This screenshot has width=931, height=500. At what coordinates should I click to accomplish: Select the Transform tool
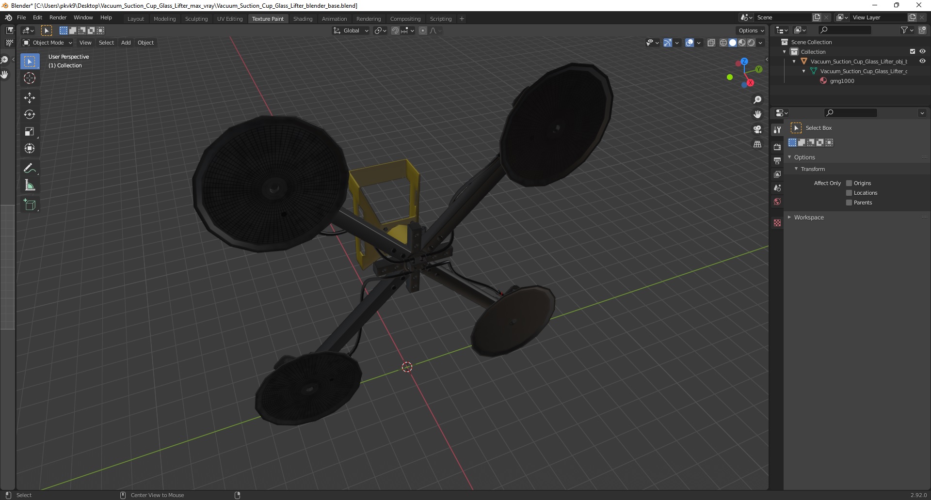point(30,148)
